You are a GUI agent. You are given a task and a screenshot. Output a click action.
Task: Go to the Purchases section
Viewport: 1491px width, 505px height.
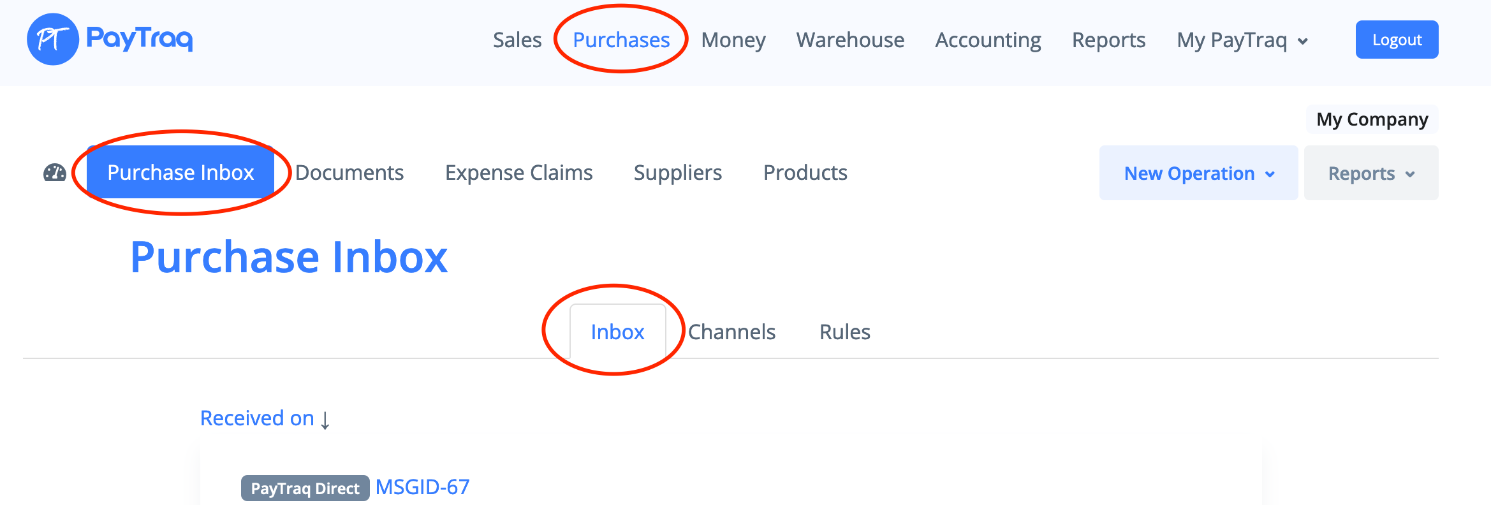coord(621,40)
